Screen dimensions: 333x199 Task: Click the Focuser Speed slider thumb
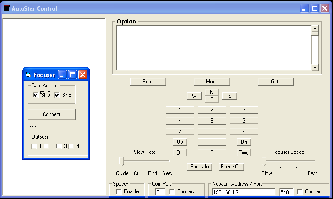pyautogui.click(x=264, y=161)
